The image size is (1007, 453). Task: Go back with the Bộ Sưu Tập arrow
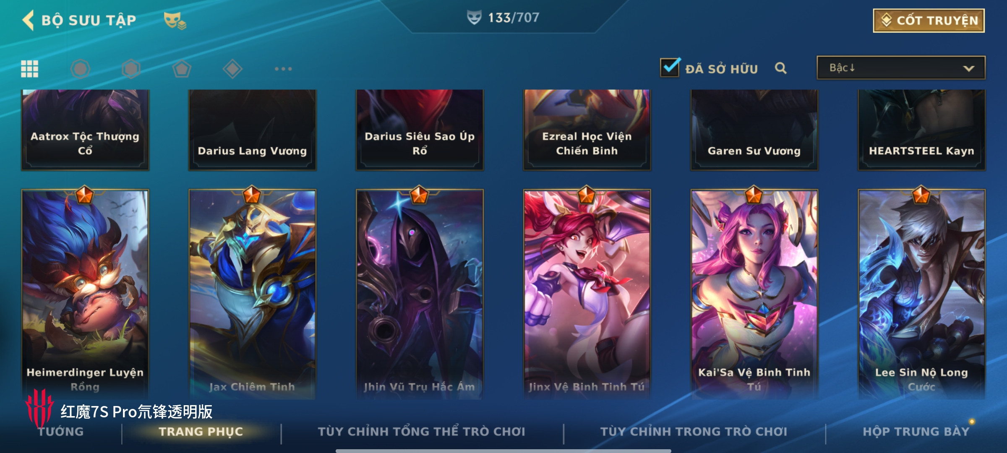(28, 20)
